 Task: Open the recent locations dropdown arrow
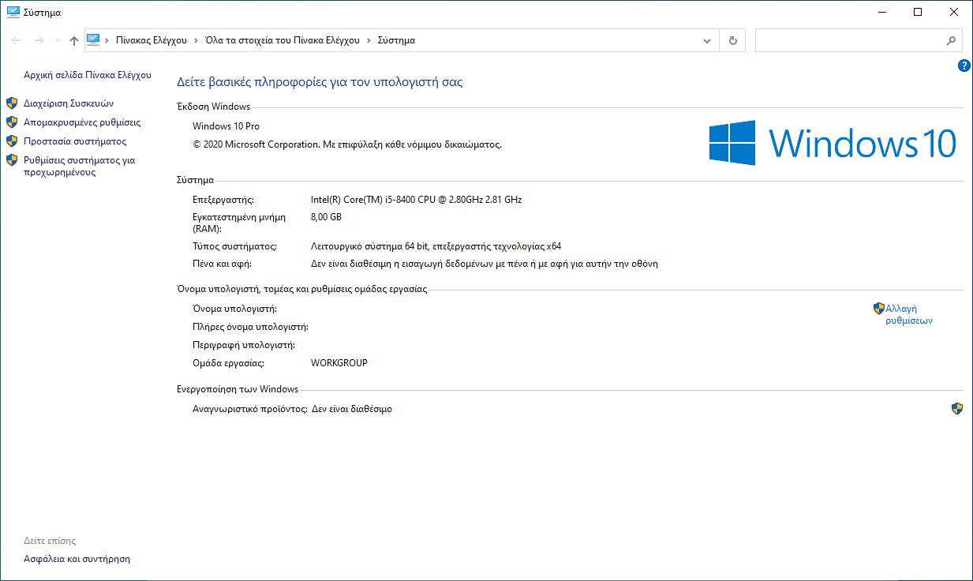[x=58, y=40]
